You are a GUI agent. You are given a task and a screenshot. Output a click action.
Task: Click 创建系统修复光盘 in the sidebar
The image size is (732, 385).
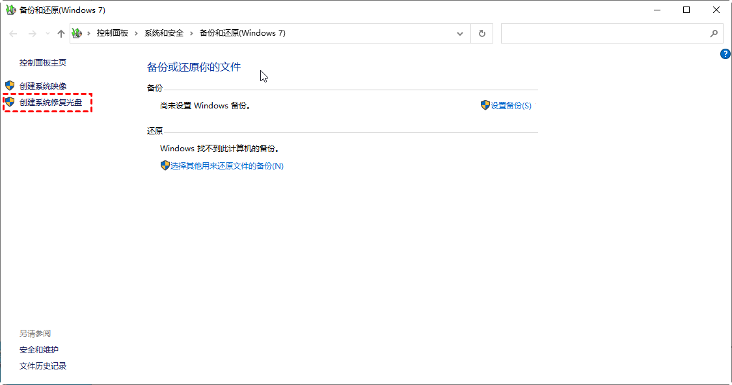click(x=51, y=103)
